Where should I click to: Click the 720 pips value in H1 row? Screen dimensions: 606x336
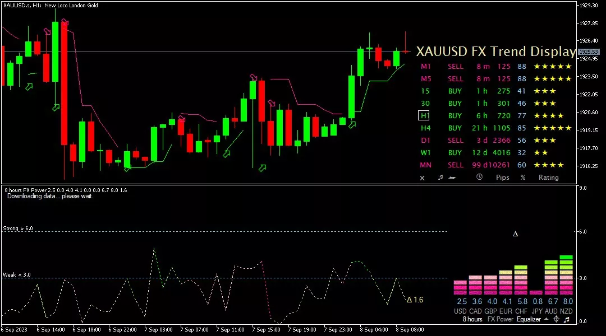click(x=504, y=116)
